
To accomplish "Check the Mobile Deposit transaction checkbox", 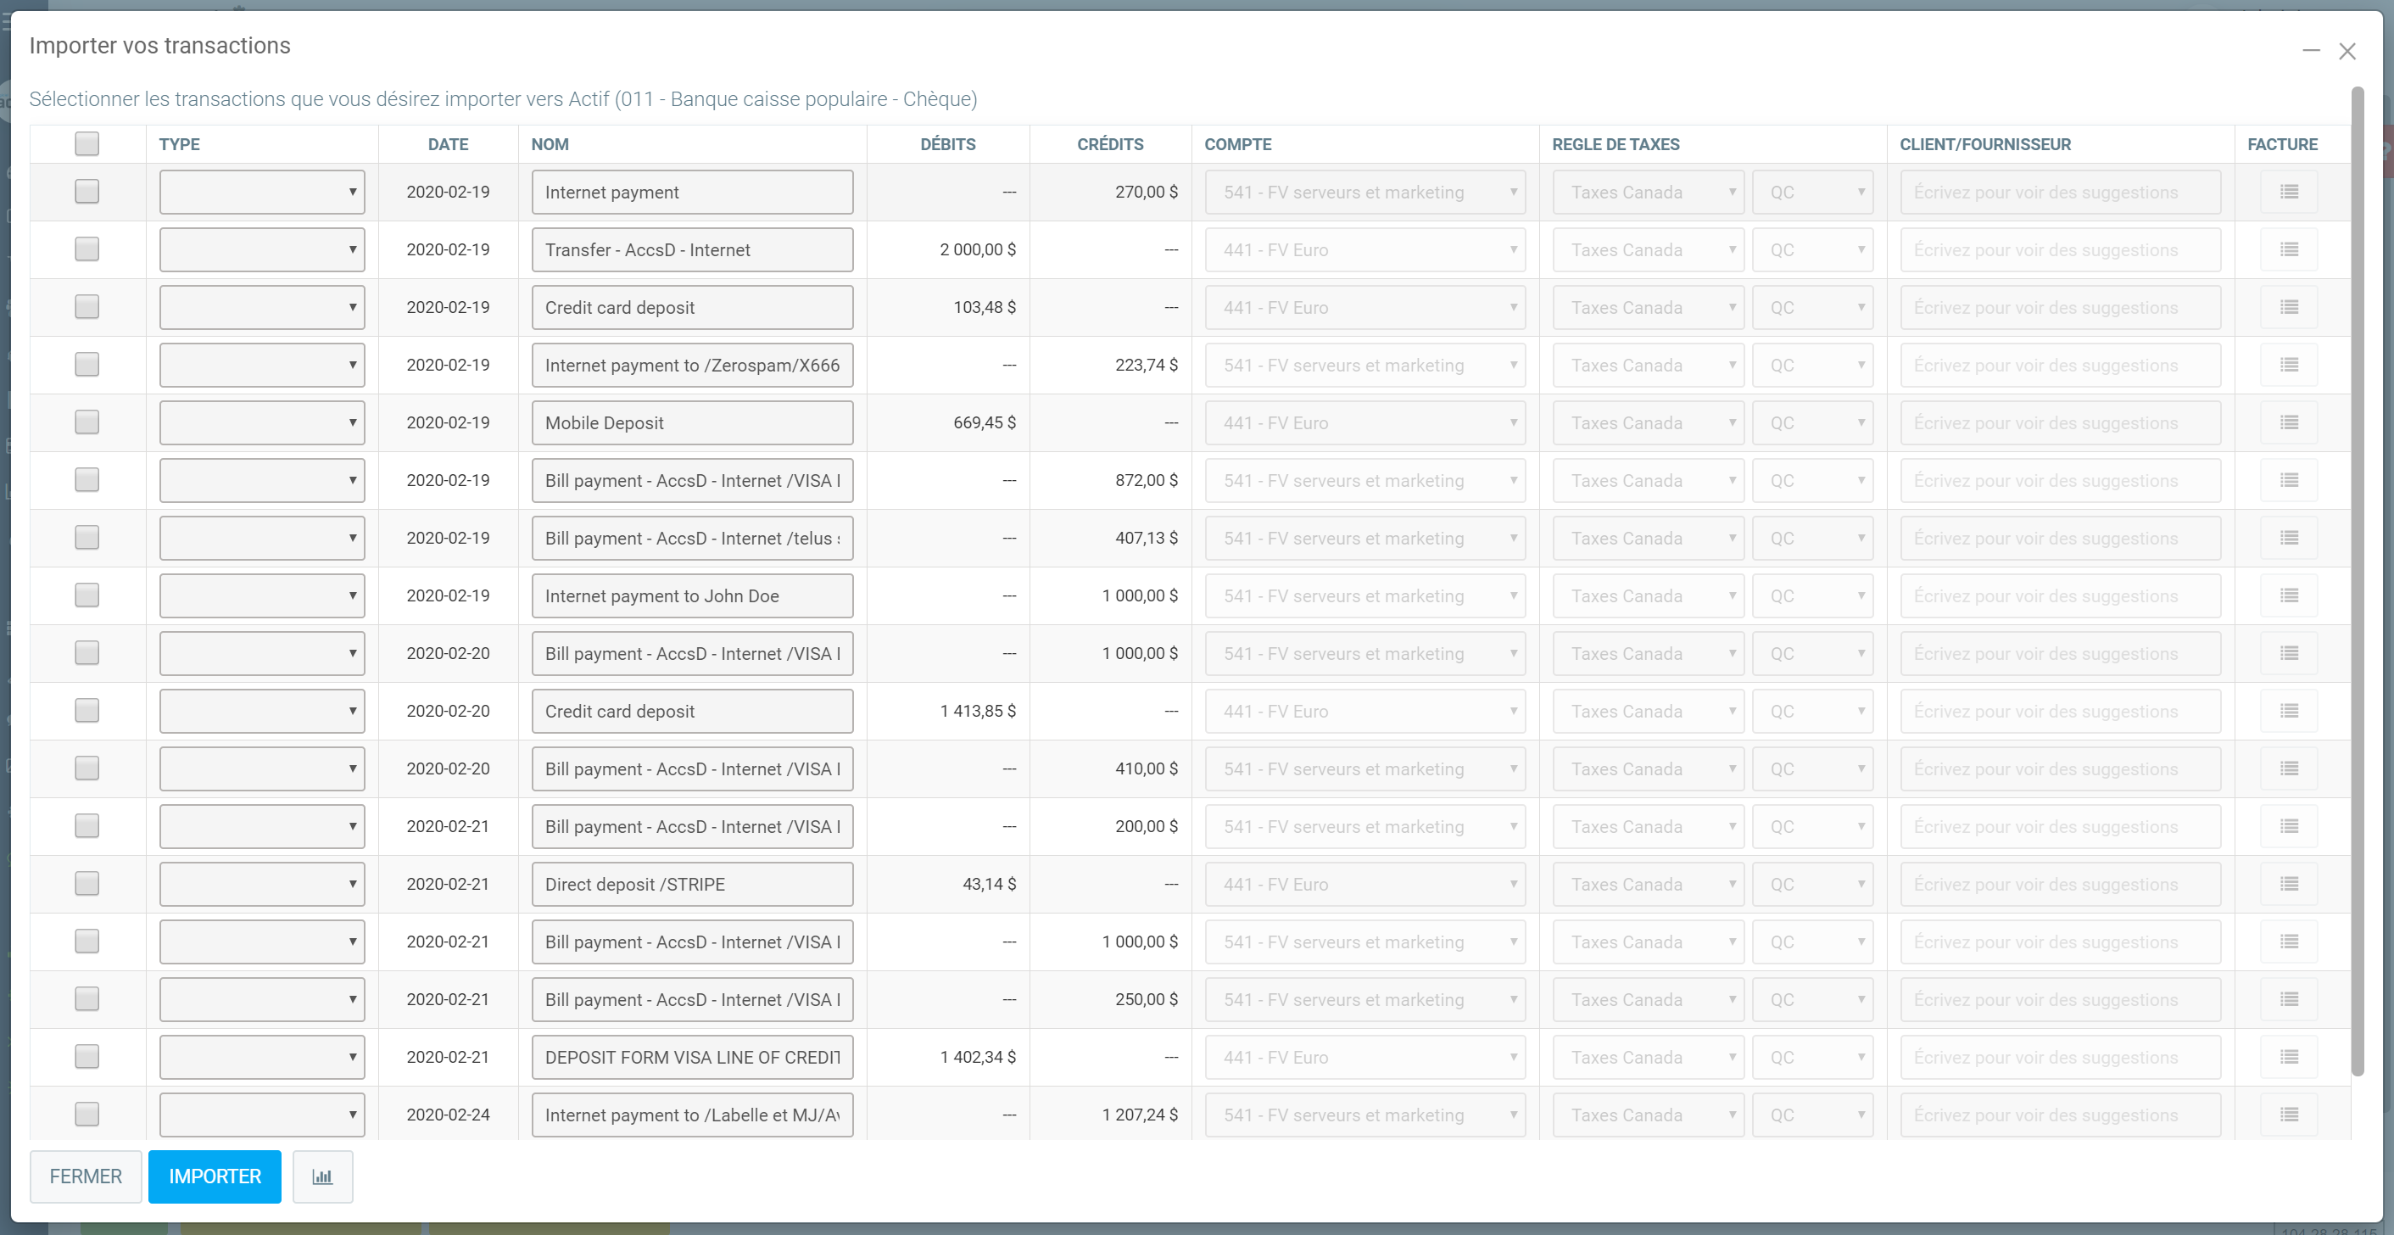I will coord(86,422).
